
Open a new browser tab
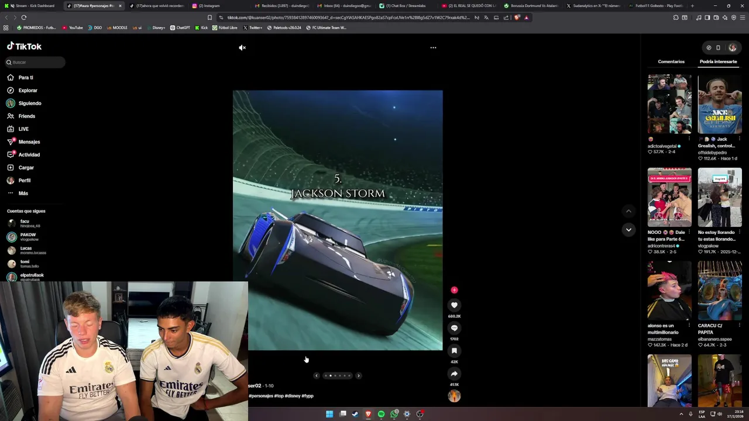pyautogui.click(x=692, y=6)
